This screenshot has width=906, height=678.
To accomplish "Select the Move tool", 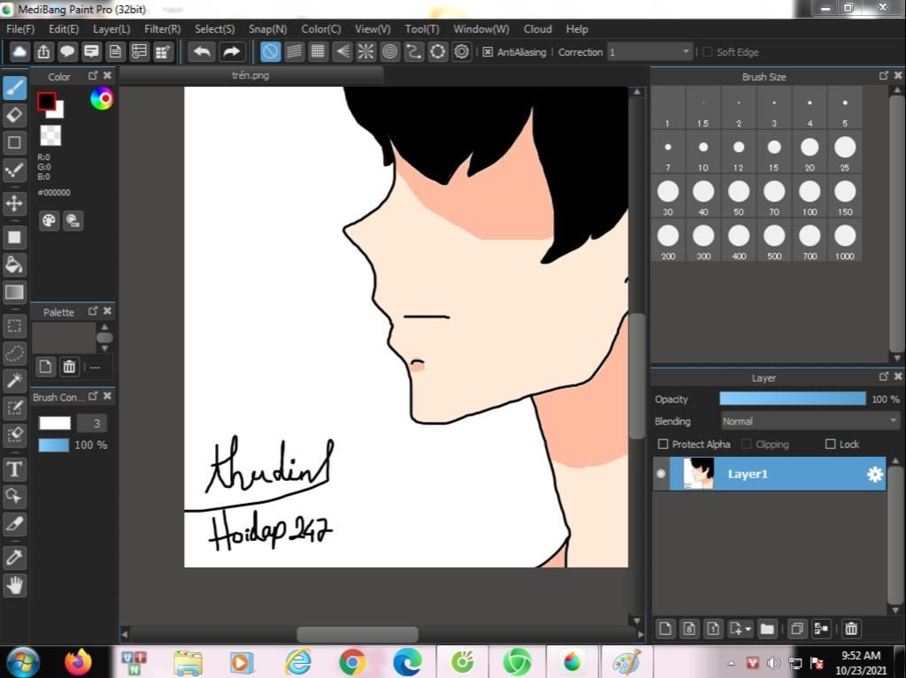I will (x=14, y=203).
